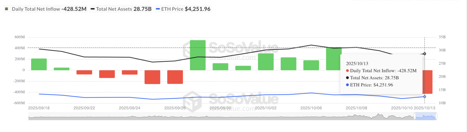Image resolution: width=467 pixels, height=132 pixels.
Task: Click the blue ETH Price legend marker
Action: 157,9
